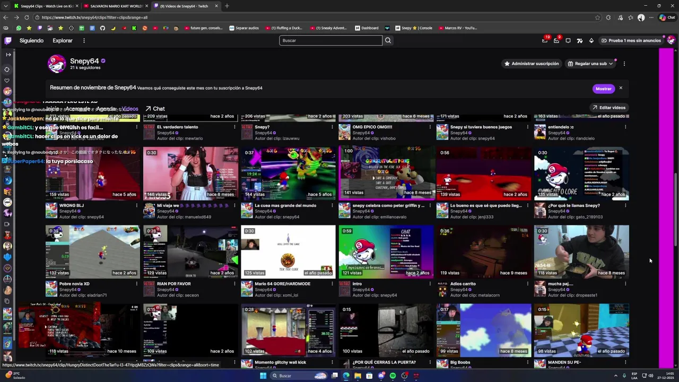Click the Twitch home logo

click(8, 40)
